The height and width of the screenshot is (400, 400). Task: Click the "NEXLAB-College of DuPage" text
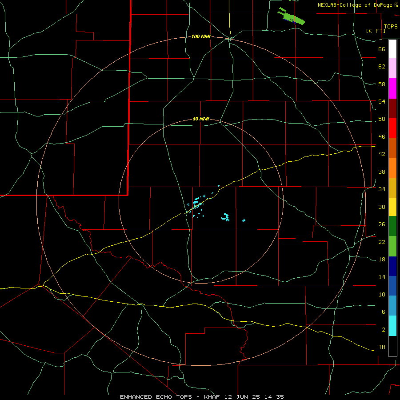355,5
